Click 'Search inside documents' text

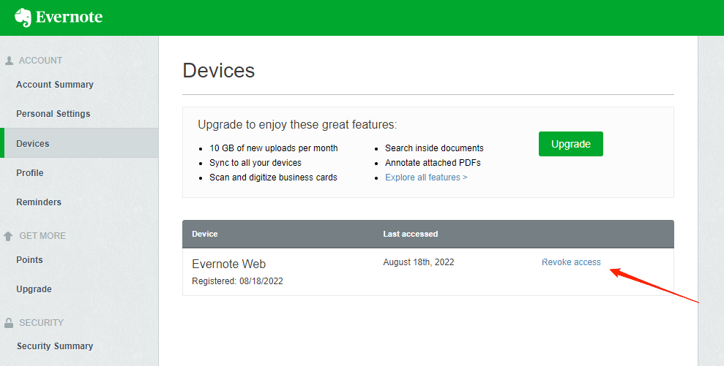tap(434, 148)
